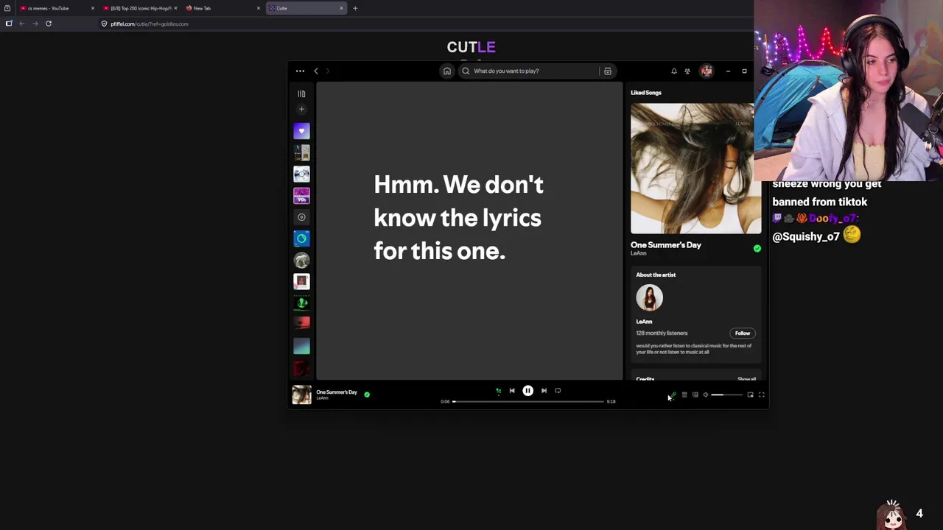
Task: Open the grey circle item in the sidebar
Action: coord(301,217)
